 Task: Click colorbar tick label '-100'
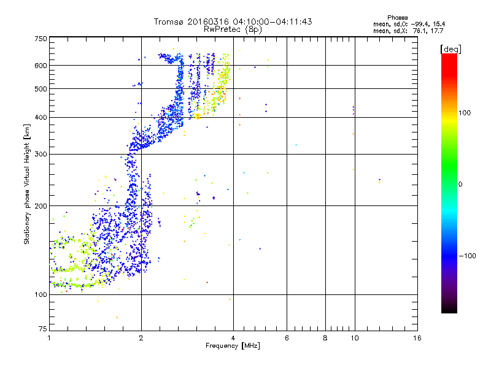pyautogui.click(x=468, y=256)
